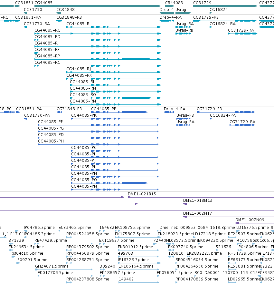
Task: Select protein CG44085-PG
Action: 51,128
